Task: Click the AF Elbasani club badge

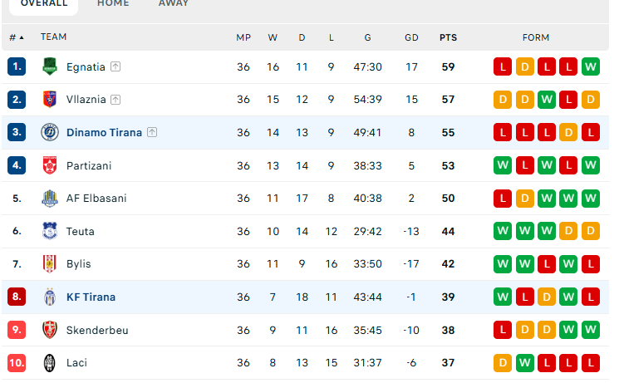Action: point(50,199)
